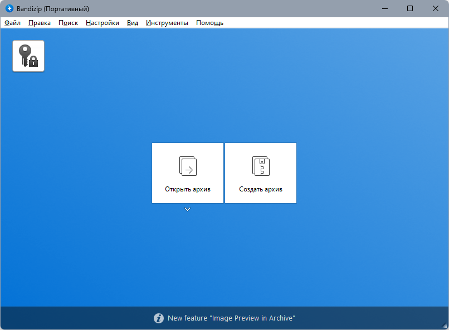Open the Инструменты menu
449x330 pixels.
(x=167, y=23)
